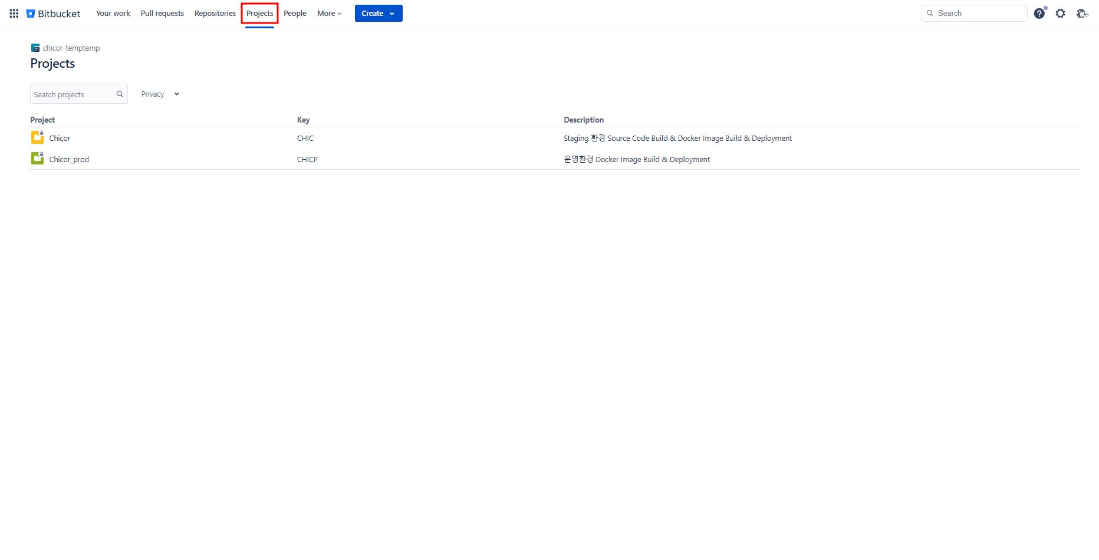Expand the More navigation menu

click(x=329, y=14)
